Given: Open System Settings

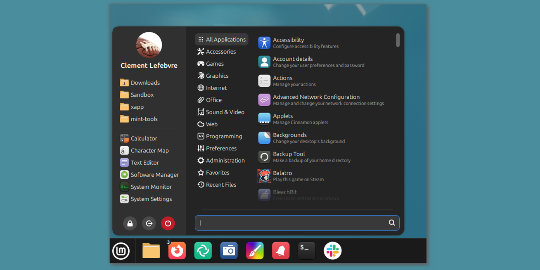Looking at the screenshot, I should (151, 199).
